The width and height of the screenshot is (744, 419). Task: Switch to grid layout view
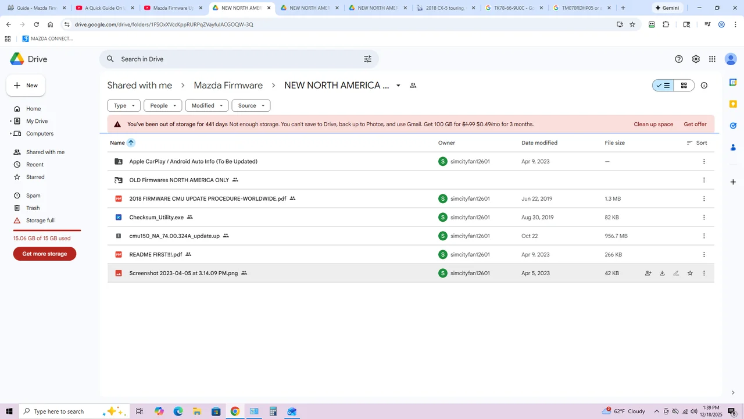[684, 86]
